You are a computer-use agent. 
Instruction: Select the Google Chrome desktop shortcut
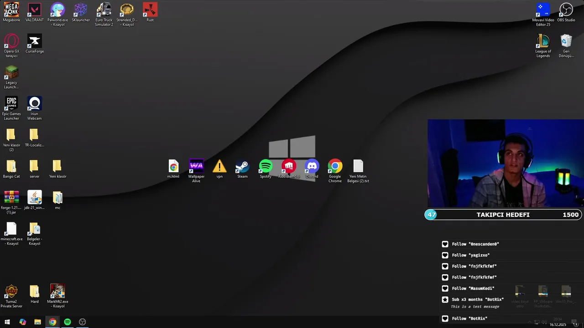(335, 171)
